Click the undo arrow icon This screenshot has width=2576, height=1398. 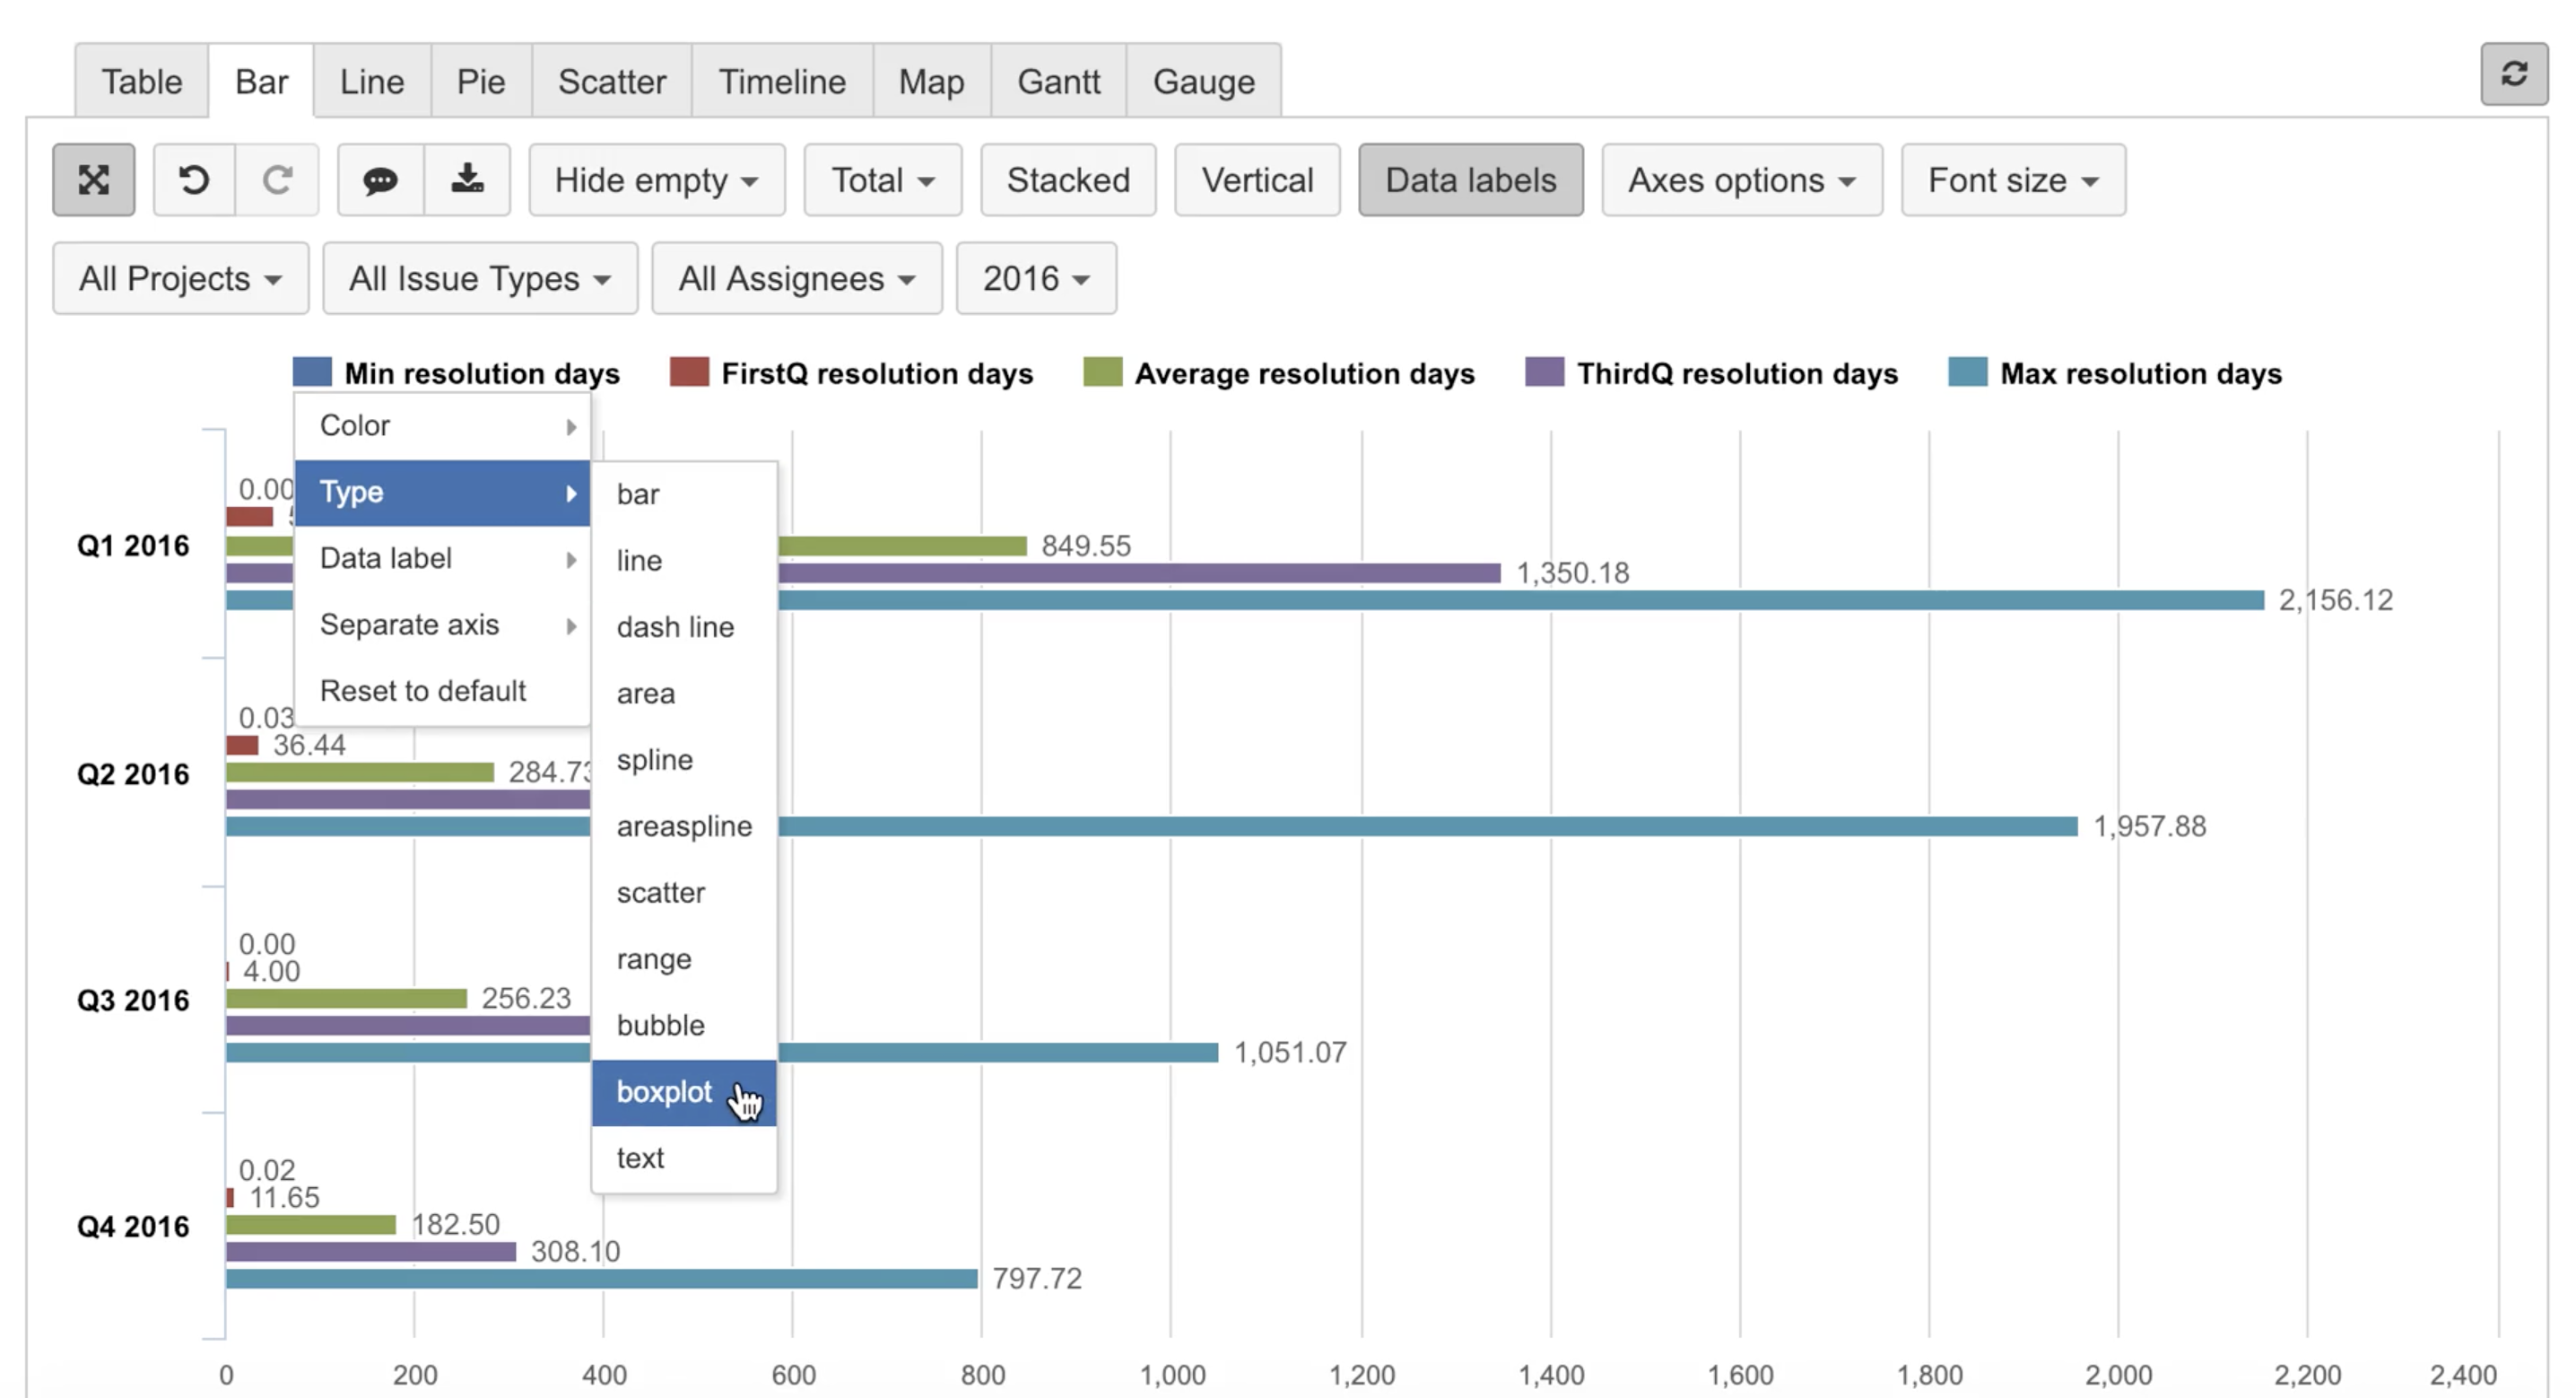[194, 180]
